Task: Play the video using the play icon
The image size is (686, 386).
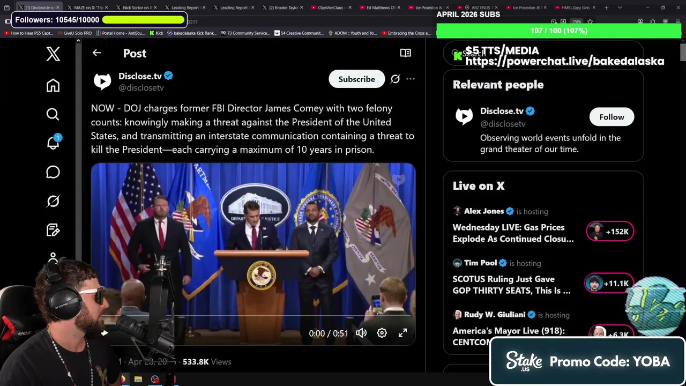Action: coord(105,333)
